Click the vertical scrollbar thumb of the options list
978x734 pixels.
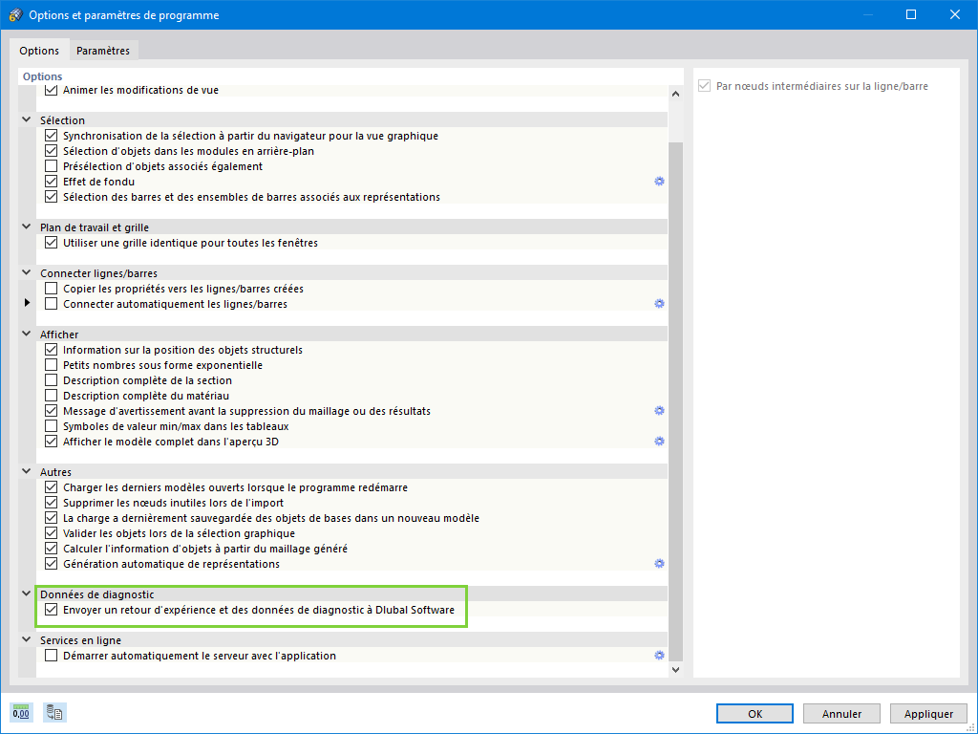point(675,401)
